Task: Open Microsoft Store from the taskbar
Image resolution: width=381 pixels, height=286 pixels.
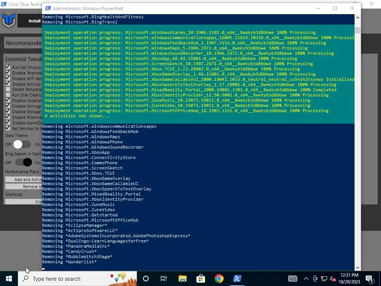Action: point(201,279)
